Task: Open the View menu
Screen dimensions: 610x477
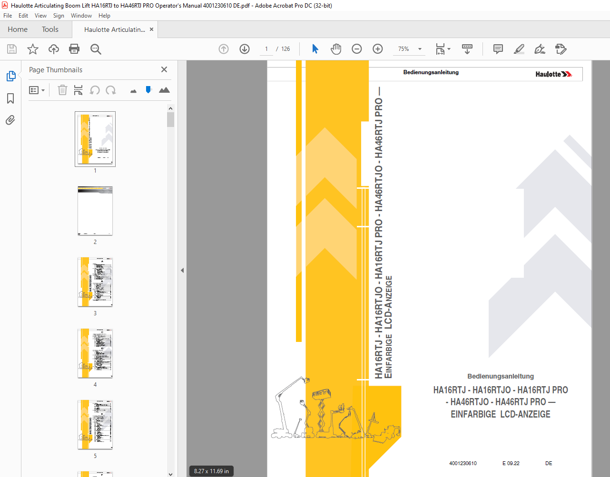Action: point(40,16)
